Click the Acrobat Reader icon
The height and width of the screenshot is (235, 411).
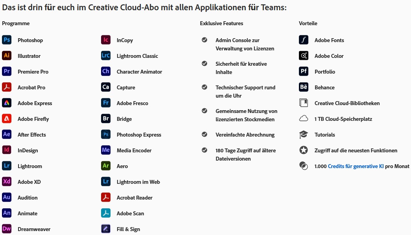pyautogui.click(x=106, y=197)
